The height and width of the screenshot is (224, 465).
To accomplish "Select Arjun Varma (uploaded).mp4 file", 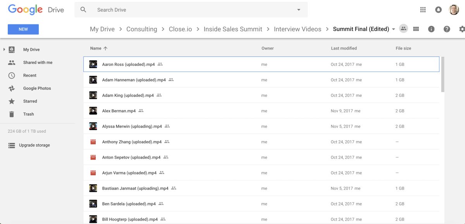I will 261,173.
